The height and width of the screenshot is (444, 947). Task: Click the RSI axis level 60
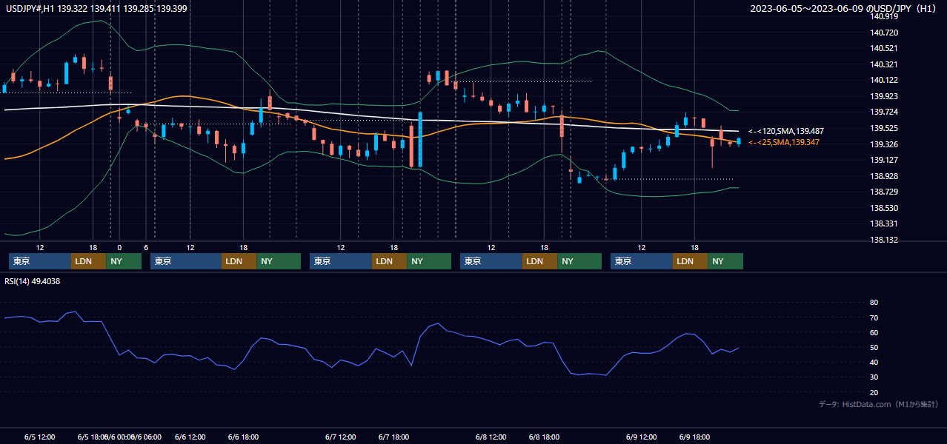point(874,333)
